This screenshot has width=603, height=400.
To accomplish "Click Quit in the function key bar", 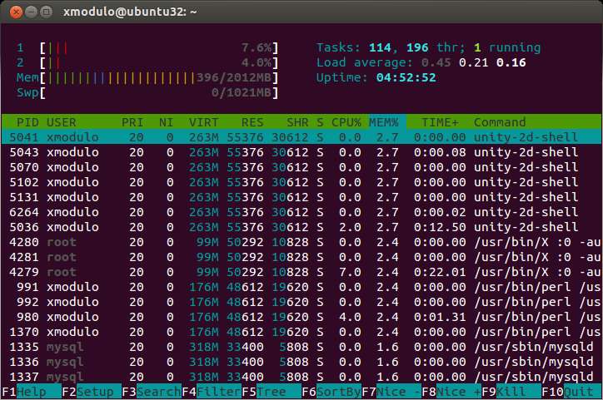I will click(x=580, y=392).
